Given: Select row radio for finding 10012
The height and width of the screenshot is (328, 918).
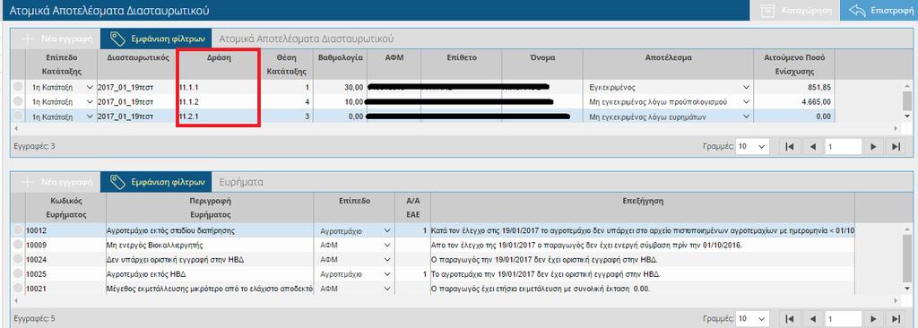Looking at the screenshot, I should click(x=18, y=230).
